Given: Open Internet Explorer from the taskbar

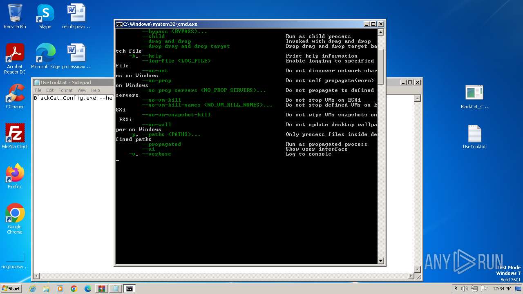Looking at the screenshot, I should (x=32, y=289).
